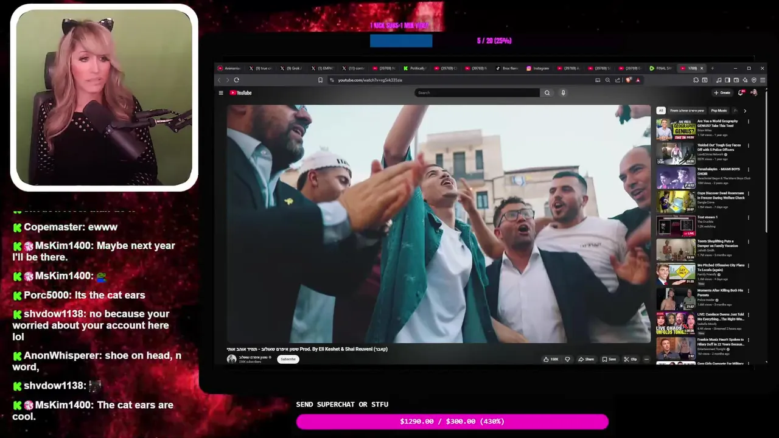Click the pink $1290 superchat goal bar
This screenshot has width=779, height=438.
(452, 422)
